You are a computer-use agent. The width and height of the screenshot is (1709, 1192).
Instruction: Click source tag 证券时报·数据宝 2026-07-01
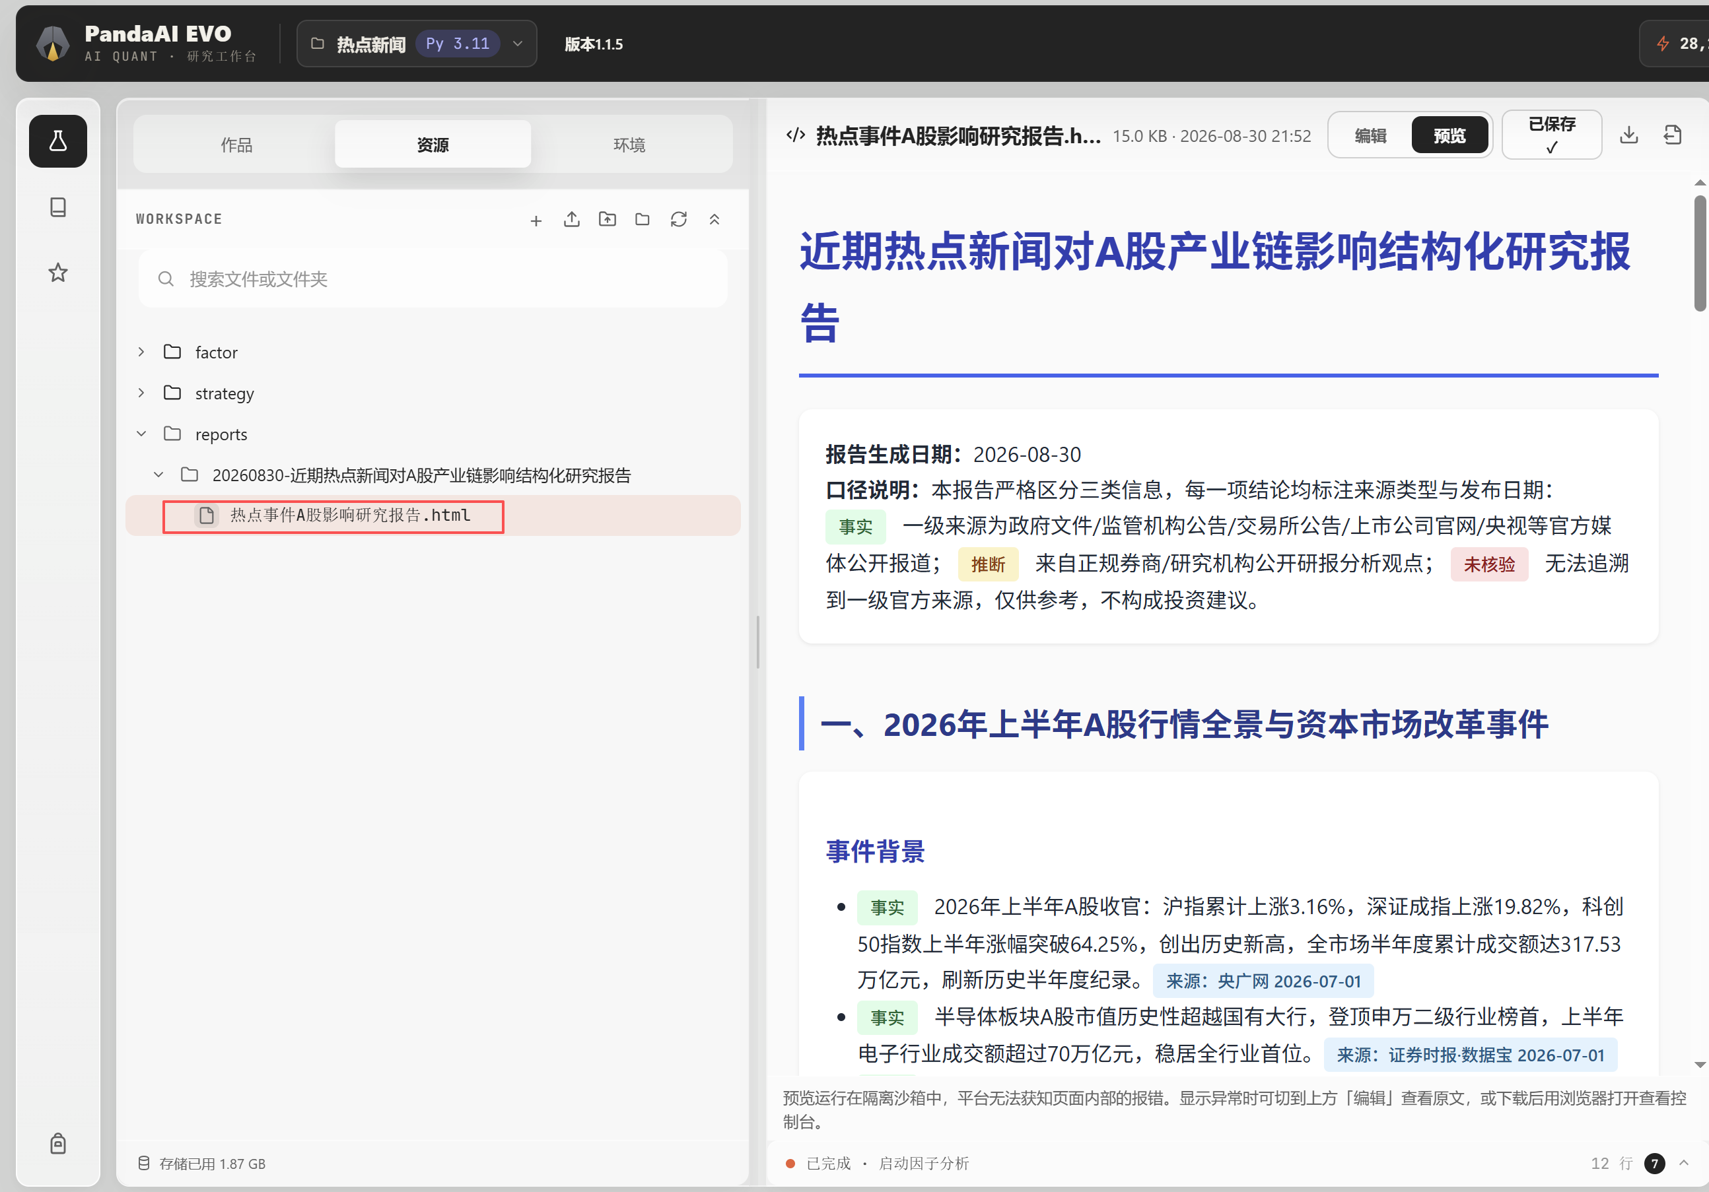point(1470,1054)
